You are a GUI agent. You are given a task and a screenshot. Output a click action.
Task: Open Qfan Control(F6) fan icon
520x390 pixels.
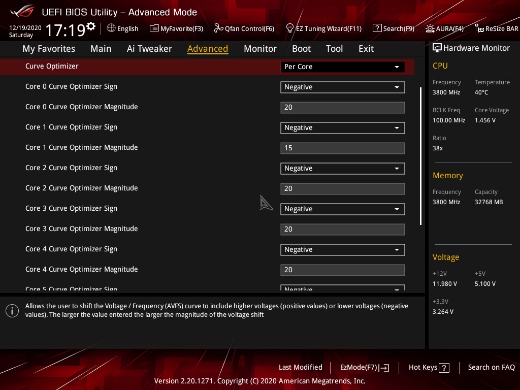click(x=218, y=28)
